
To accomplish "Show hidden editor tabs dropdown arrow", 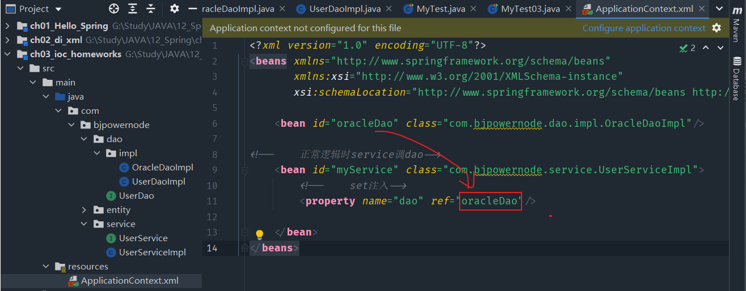I will tap(718, 9).
